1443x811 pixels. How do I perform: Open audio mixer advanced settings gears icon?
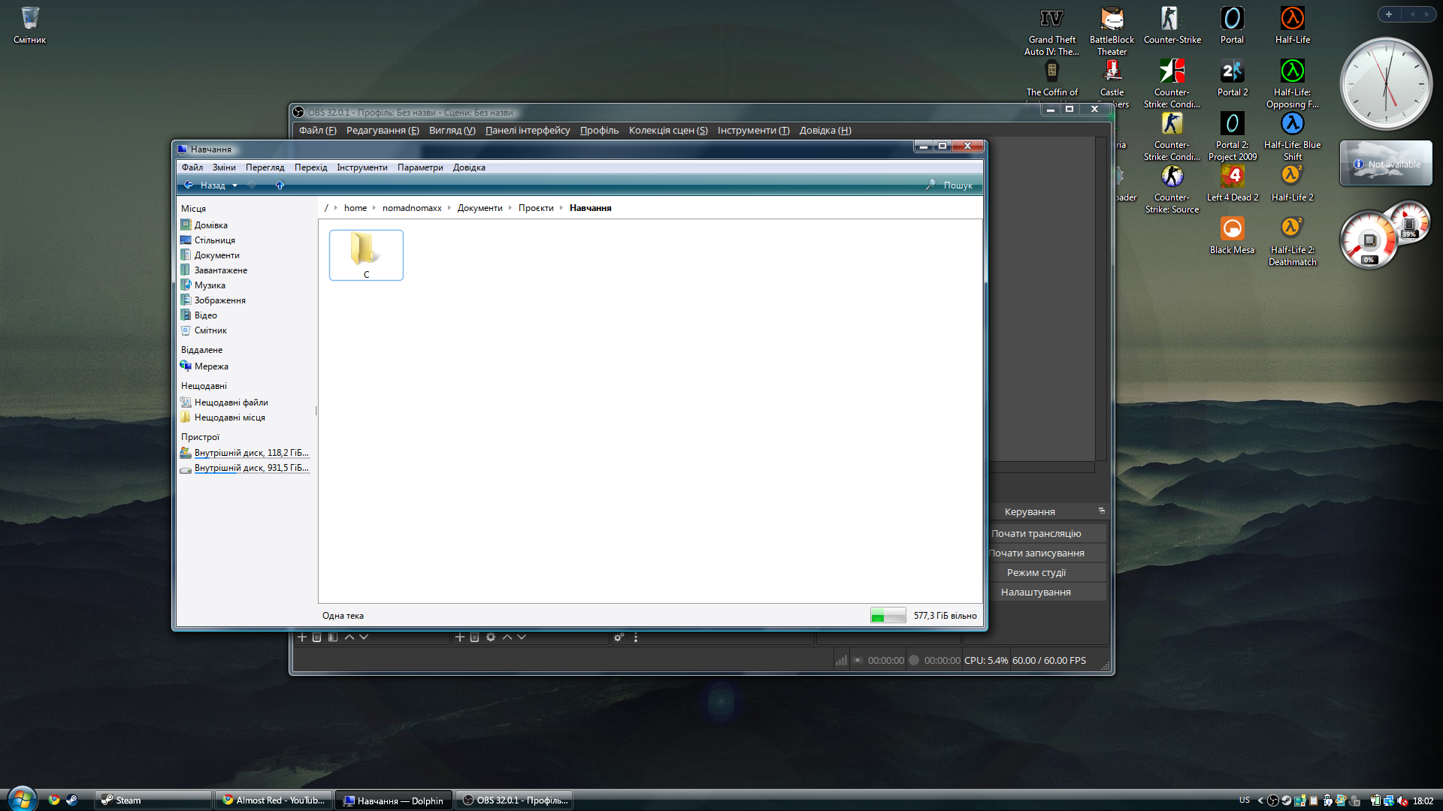pos(619,638)
